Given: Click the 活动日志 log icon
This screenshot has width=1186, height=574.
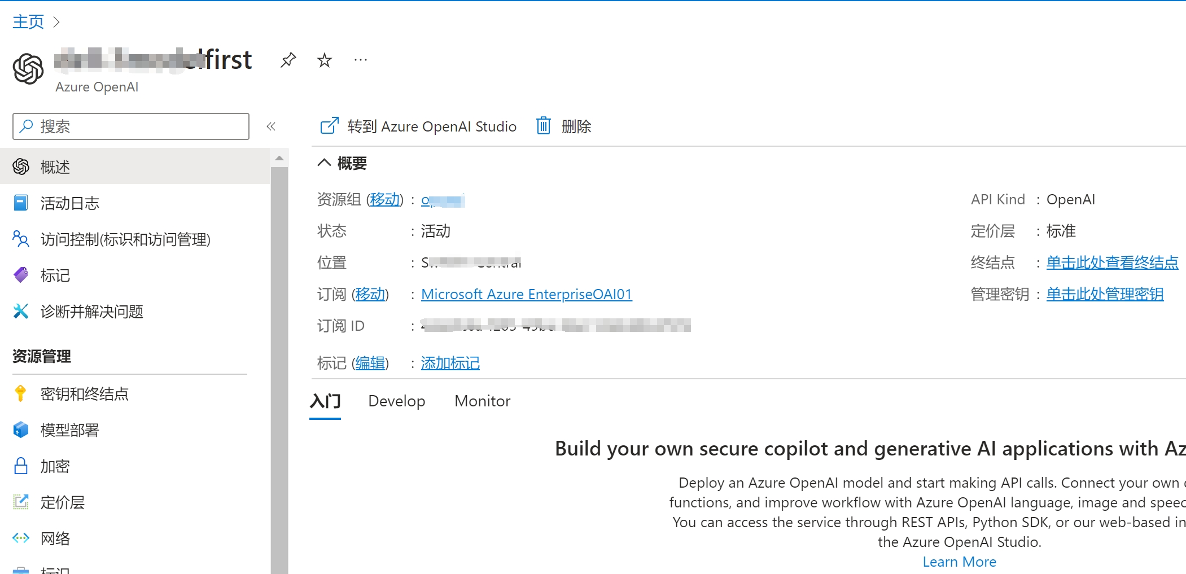Looking at the screenshot, I should point(21,203).
